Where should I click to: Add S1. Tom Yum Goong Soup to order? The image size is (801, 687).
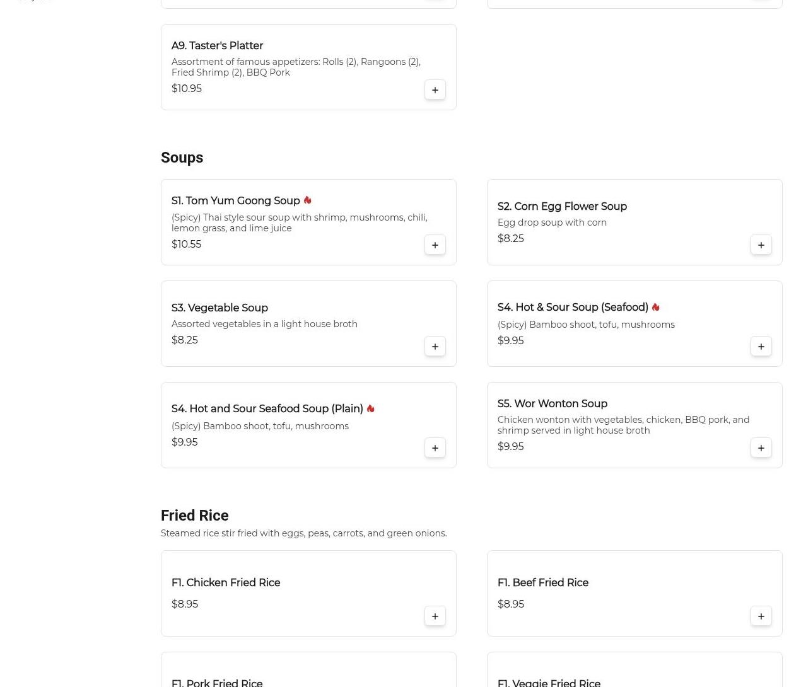(x=435, y=245)
